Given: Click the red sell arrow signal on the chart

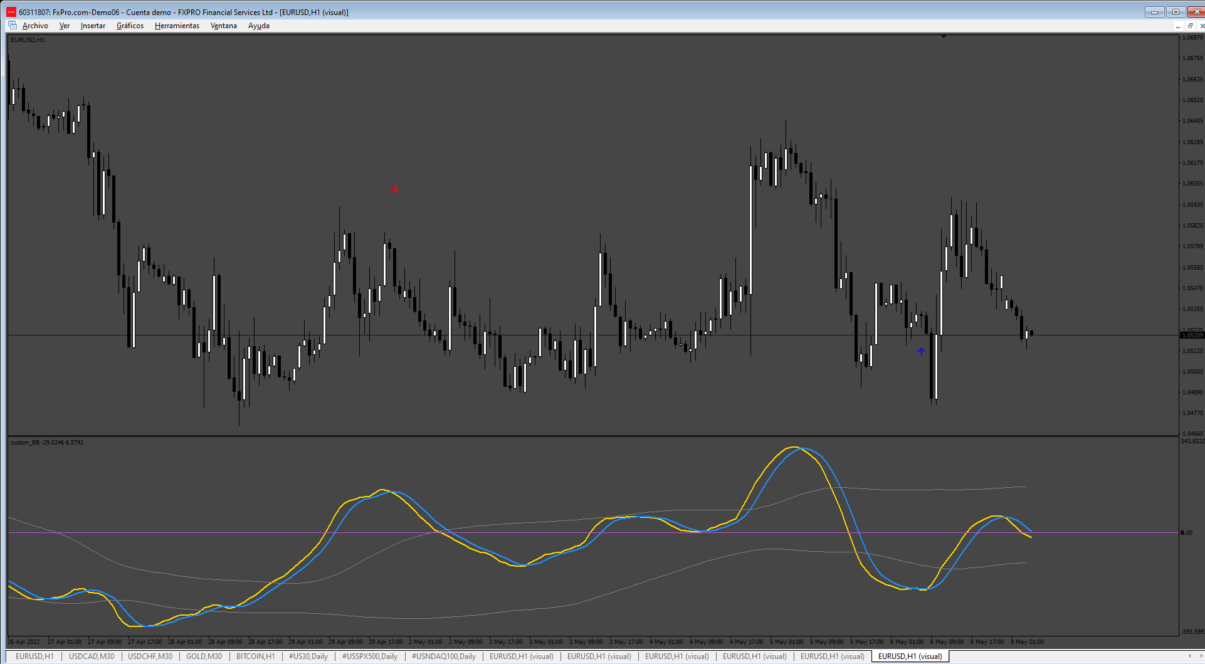Looking at the screenshot, I should (x=394, y=189).
